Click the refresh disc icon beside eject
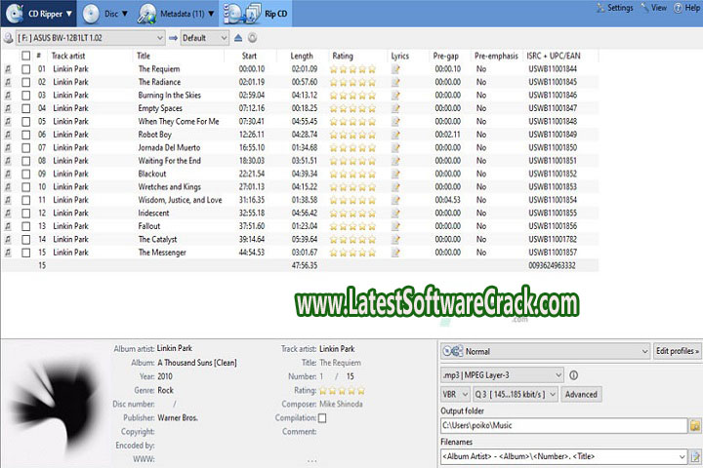Viewport: 703px width, 468px height. point(253,38)
